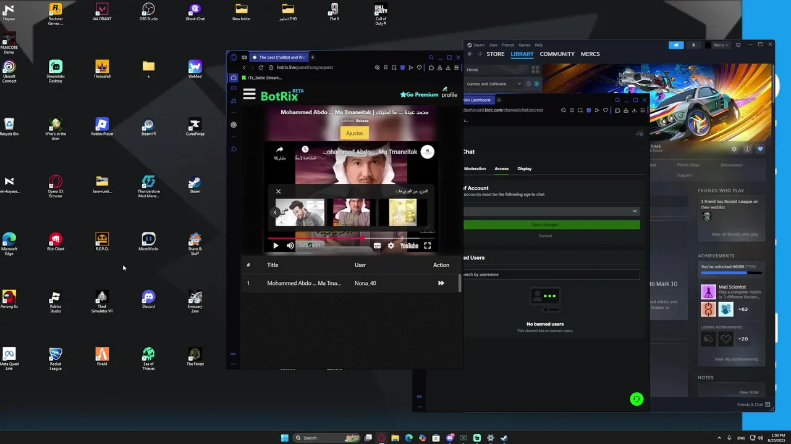Click Steam announcements megaphone button

point(676,45)
